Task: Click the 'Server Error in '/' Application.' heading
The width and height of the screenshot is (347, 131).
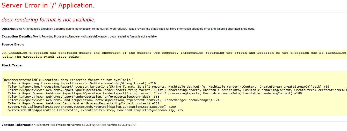Action: point(48,5)
